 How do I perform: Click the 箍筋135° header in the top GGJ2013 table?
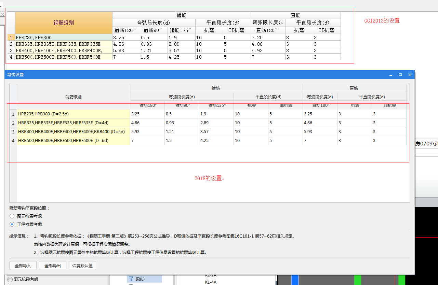(182, 30)
